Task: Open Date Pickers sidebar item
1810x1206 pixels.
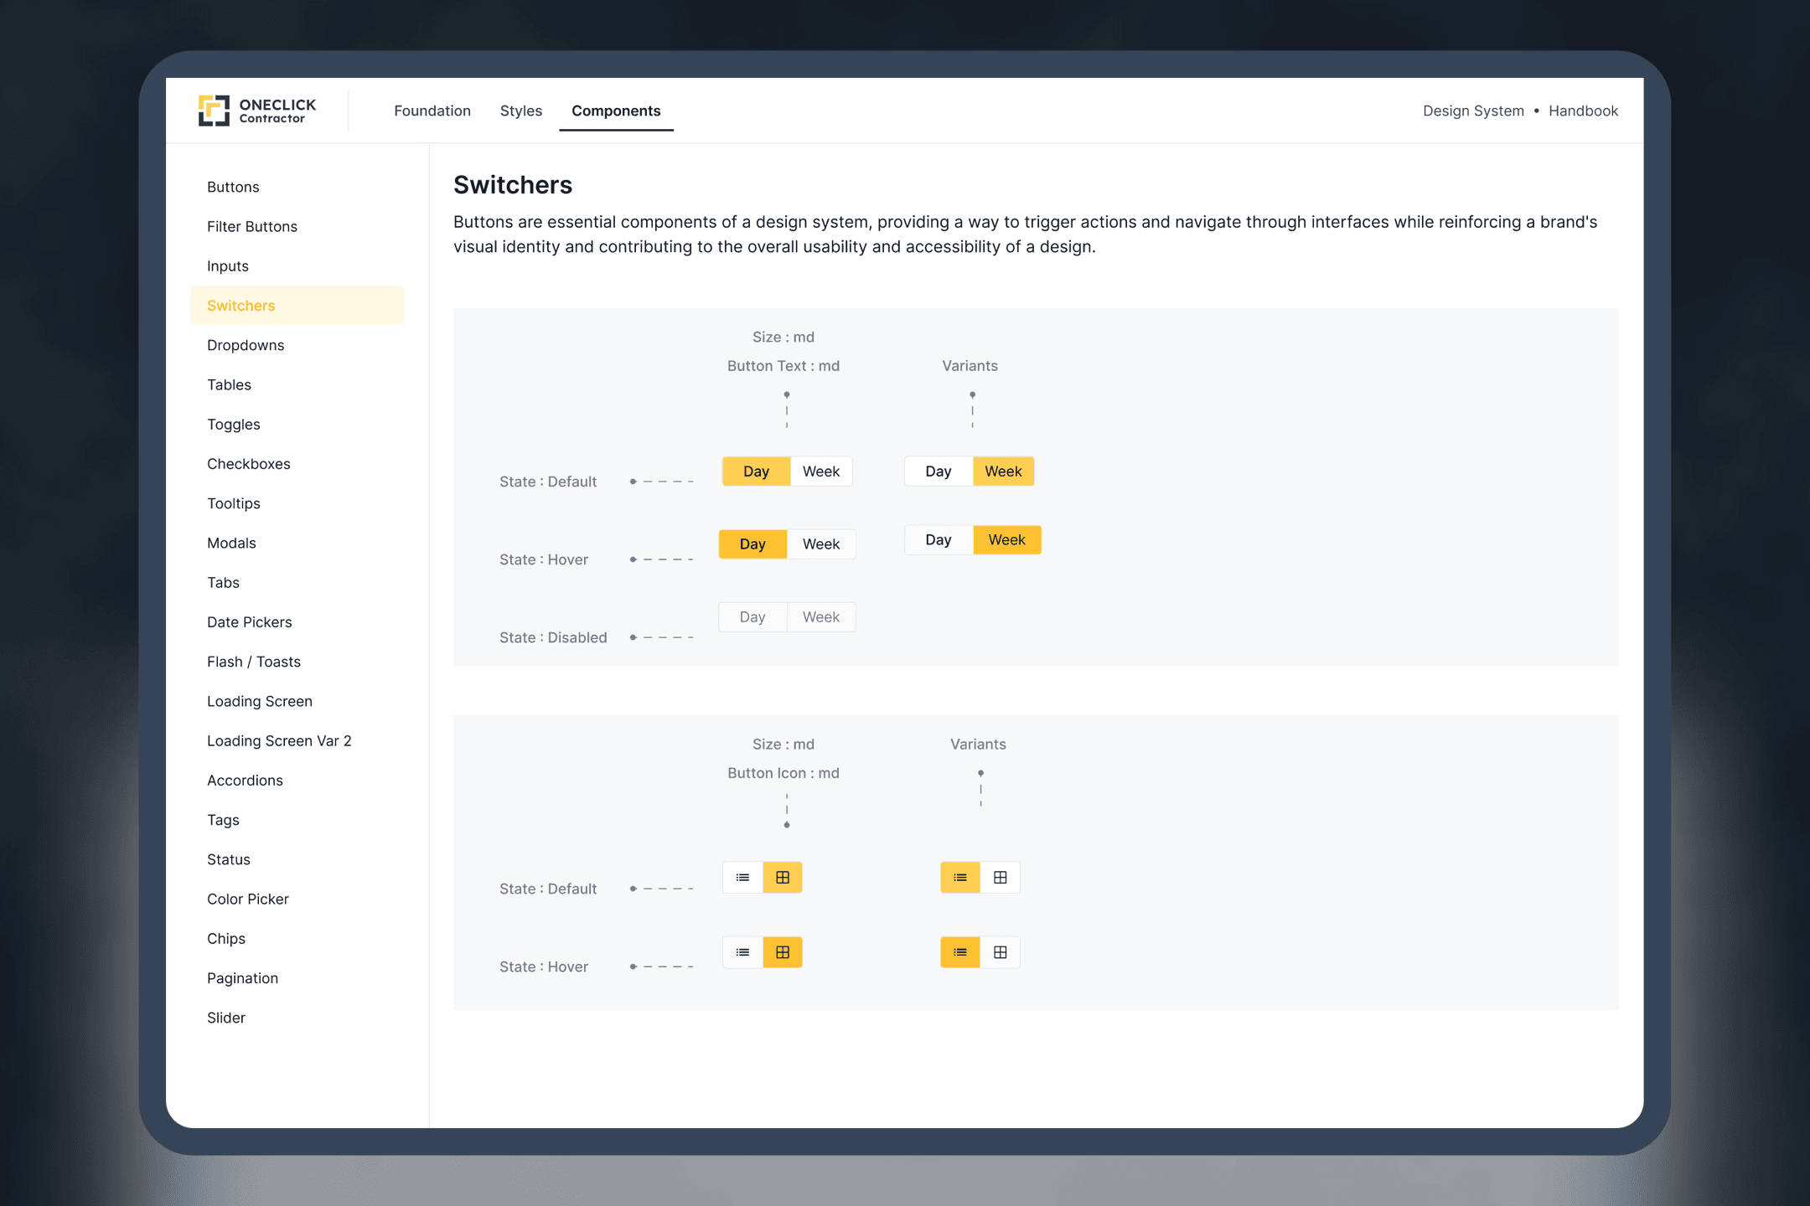Action: click(x=250, y=621)
